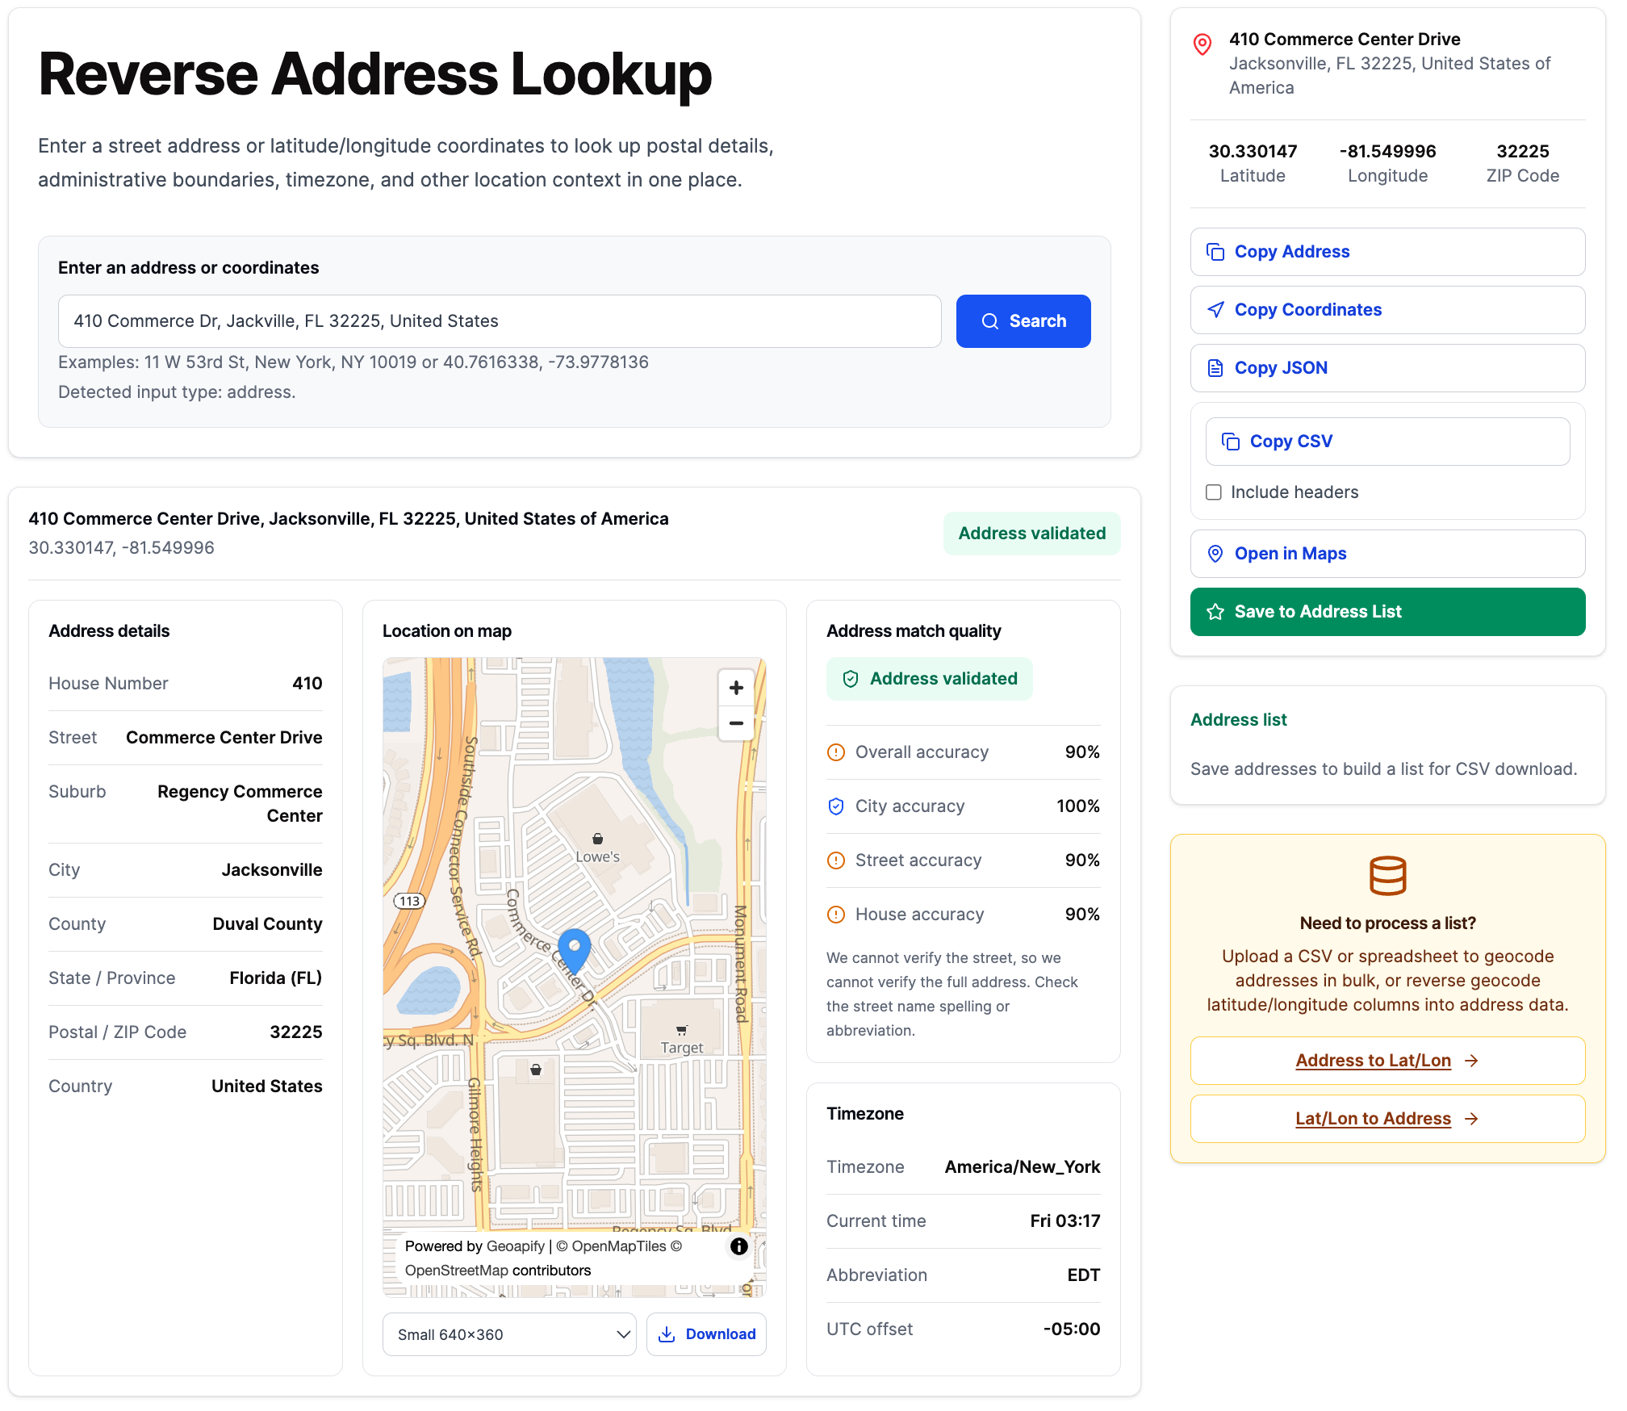The height and width of the screenshot is (1411, 1627).
Task: Click the red location pin icon
Action: point(1202,44)
